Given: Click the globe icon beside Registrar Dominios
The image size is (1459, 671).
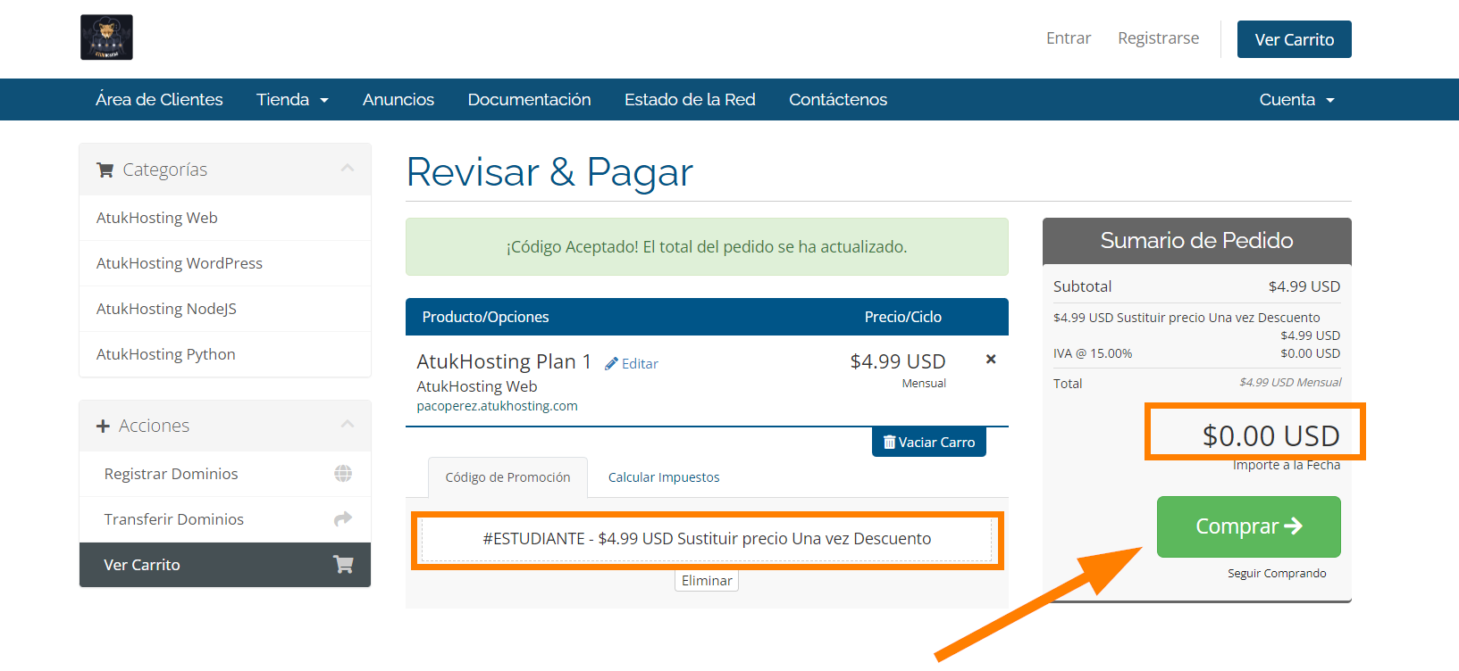Looking at the screenshot, I should point(343,474).
